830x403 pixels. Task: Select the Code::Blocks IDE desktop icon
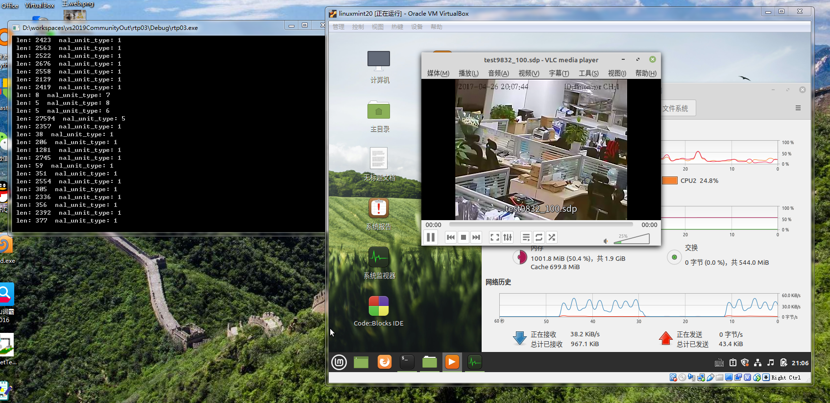pos(379,311)
